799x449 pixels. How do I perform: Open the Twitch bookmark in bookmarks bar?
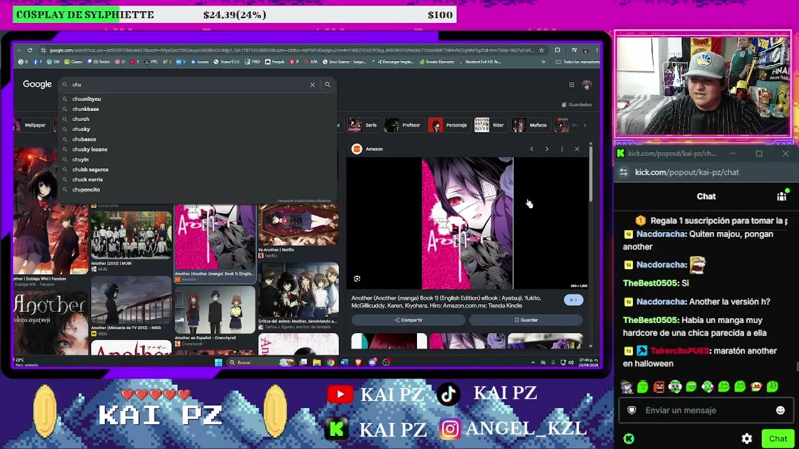pos(98,62)
